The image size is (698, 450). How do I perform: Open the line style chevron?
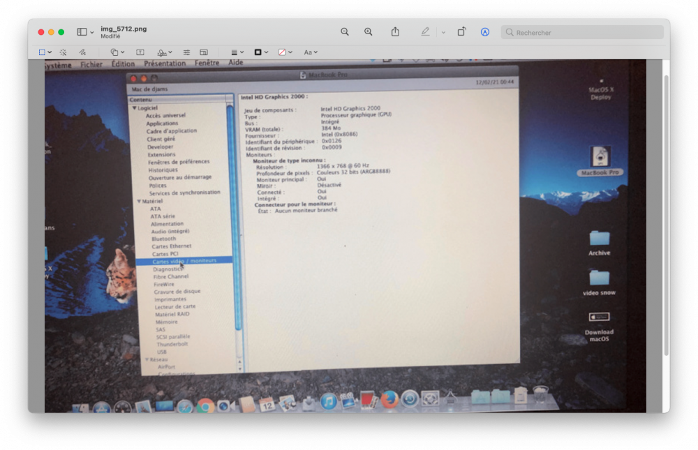(x=242, y=52)
